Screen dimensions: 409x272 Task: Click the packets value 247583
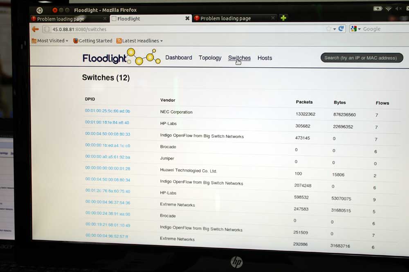click(301, 209)
